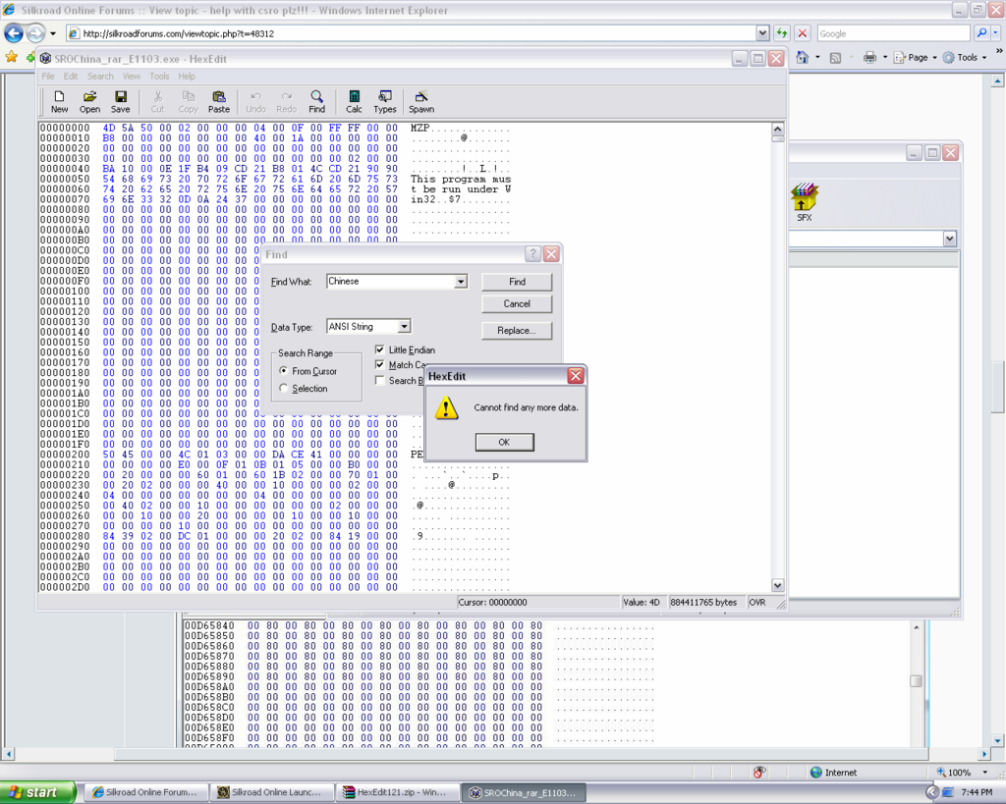The height and width of the screenshot is (804, 1006).
Task: Open the HexEdit Help menu
Action: (x=187, y=77)
